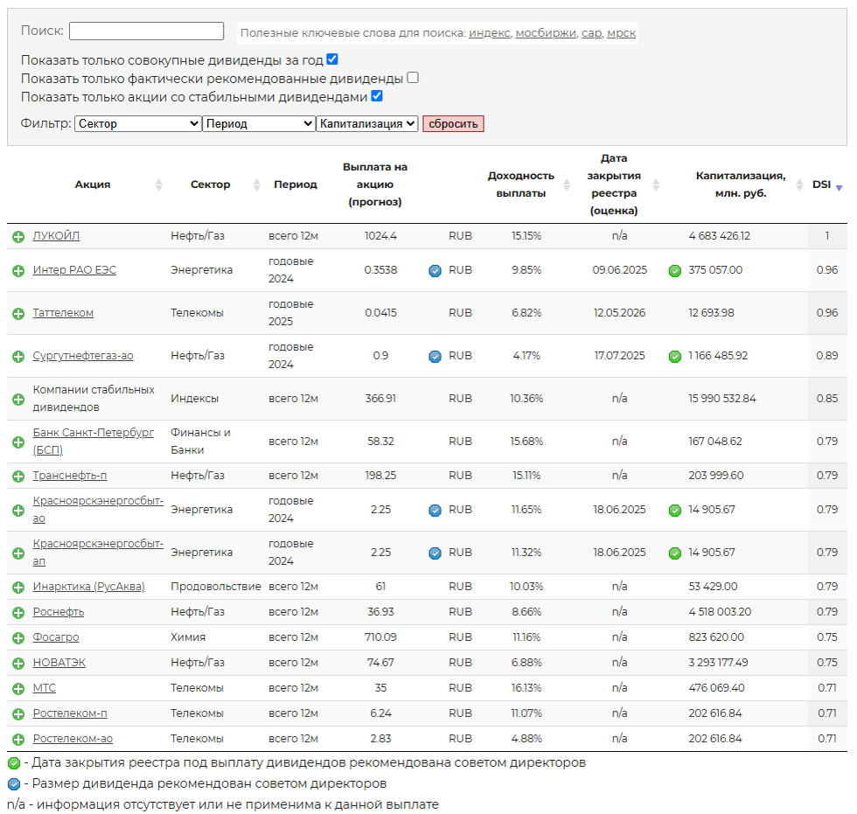The width and height of the screenshot is (857, 814).
Task: Expand the Транснефть-п row plus icon
Action: 18,477
